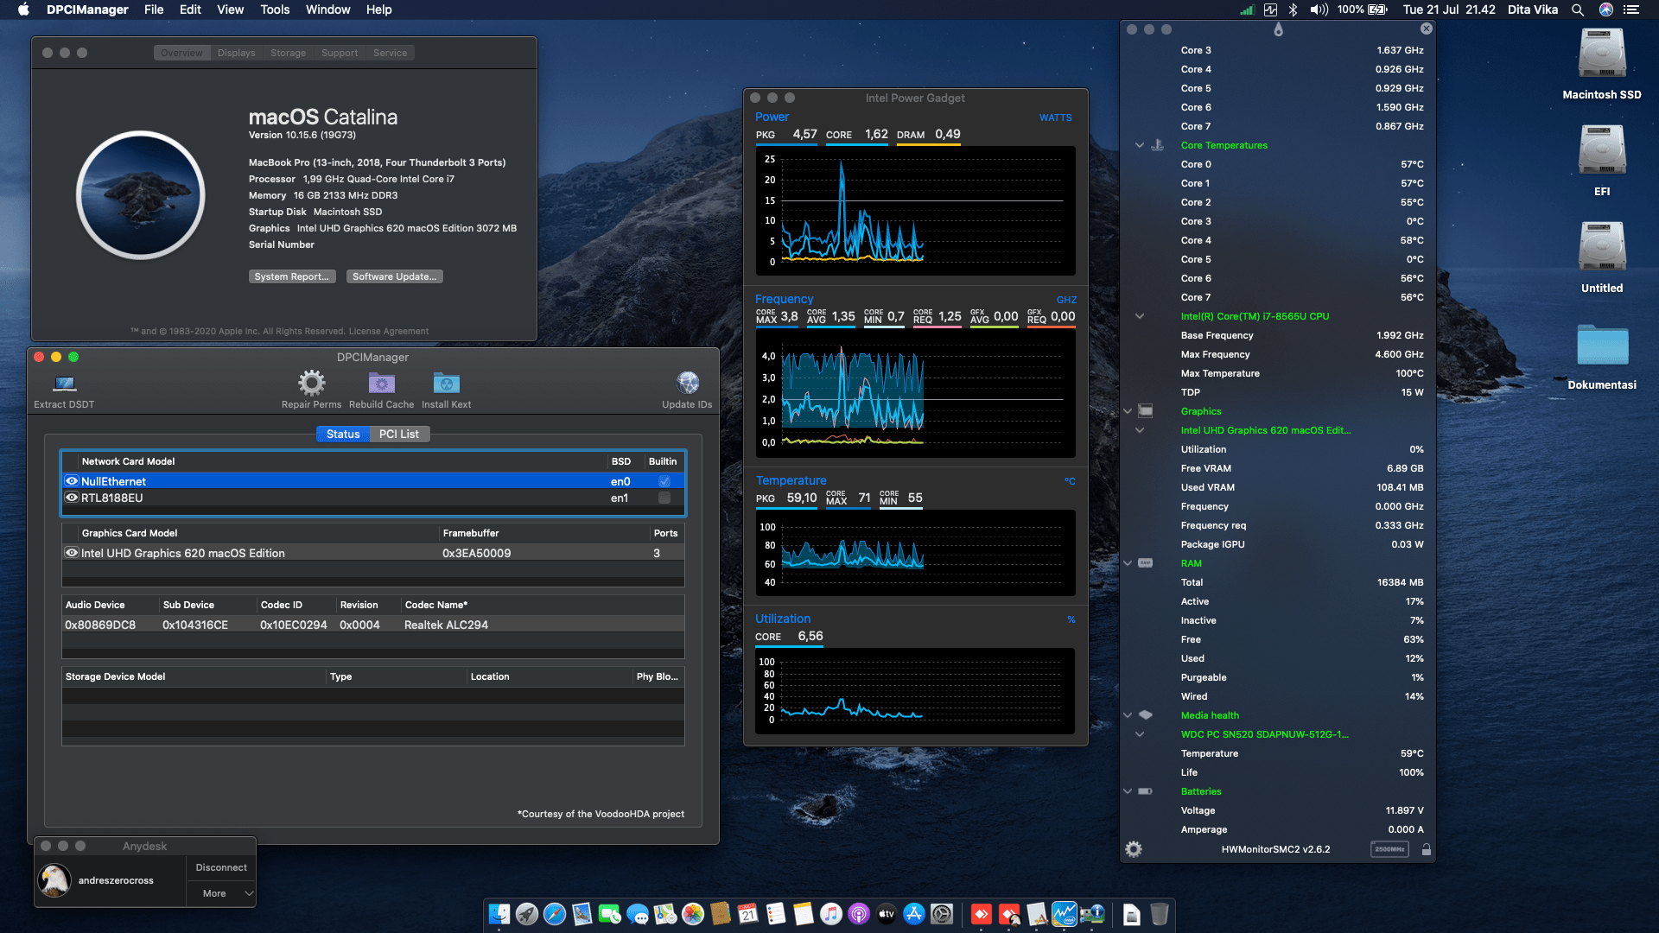Switch to Displays tab in About This Mac
The width and height of the screenshot is (1659, 933).
click(x=236, y=53)
